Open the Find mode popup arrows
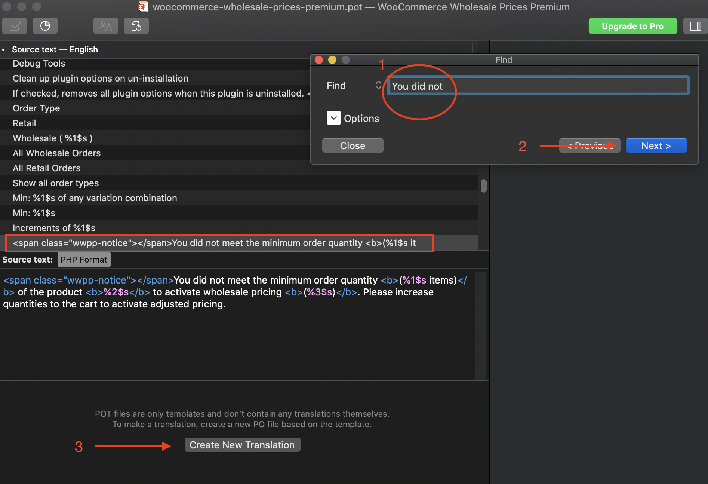Viewport: 708px width, 484px height. (x=378, y=85)
